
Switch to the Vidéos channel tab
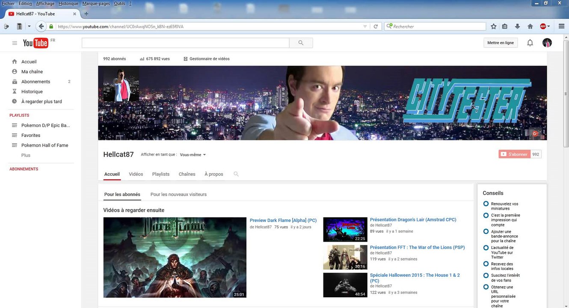[x=136, y=174]
